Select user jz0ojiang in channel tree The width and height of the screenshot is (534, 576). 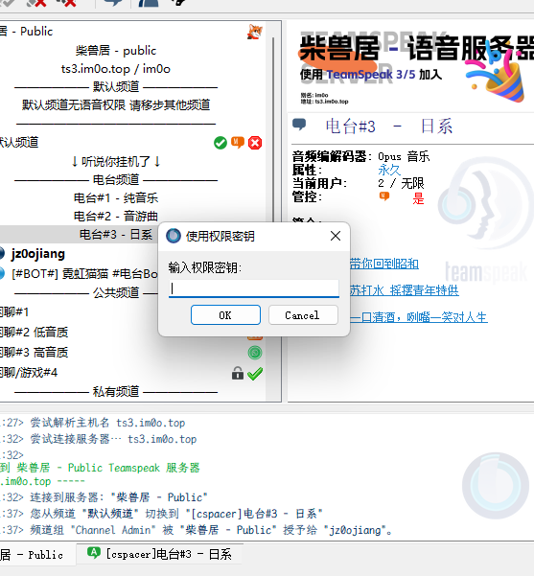pyautogui.click(x=37, y=253)
